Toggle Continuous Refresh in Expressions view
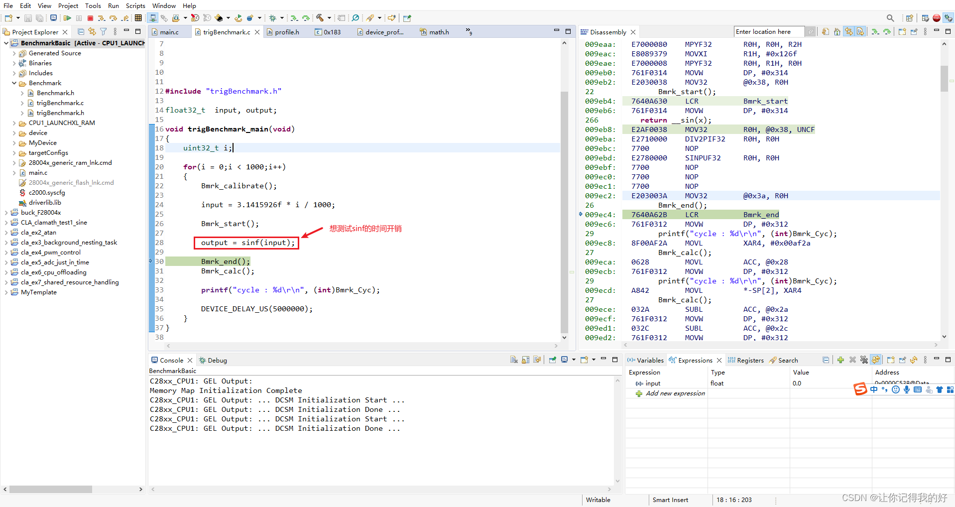Screen dimensions: 955x507 pos(876,360)
